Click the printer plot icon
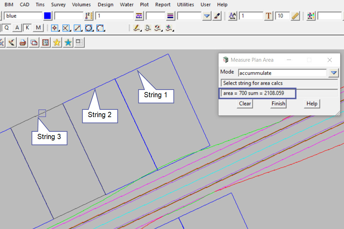 (x=23, y=43)
